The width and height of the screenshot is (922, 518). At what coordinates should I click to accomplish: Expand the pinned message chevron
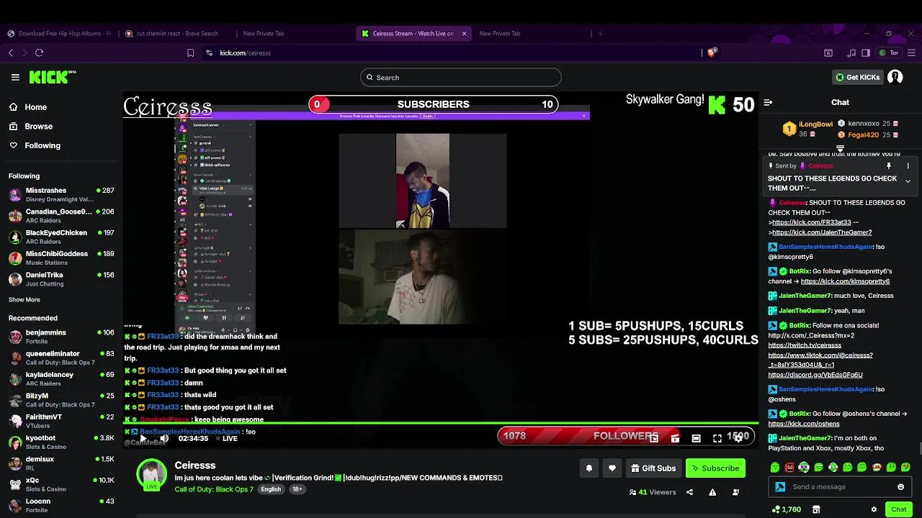(x=908, y=181)
